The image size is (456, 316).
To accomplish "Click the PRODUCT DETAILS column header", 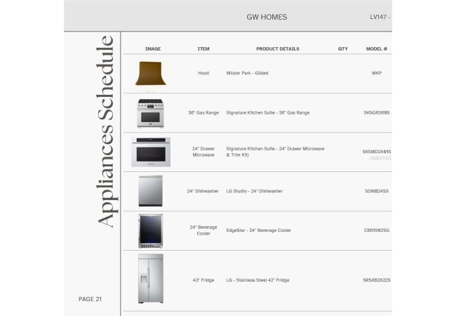I will click(x=267, y=49).
